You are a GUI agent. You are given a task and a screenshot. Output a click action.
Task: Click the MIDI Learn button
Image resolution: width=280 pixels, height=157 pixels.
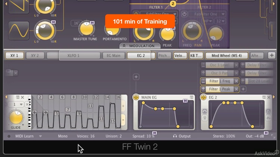tap(24, 136)
